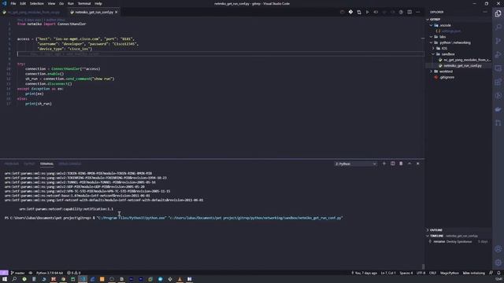Switch to the Problems panel tab
Viewport: 504px width, 283px height.
coord(11,164)
